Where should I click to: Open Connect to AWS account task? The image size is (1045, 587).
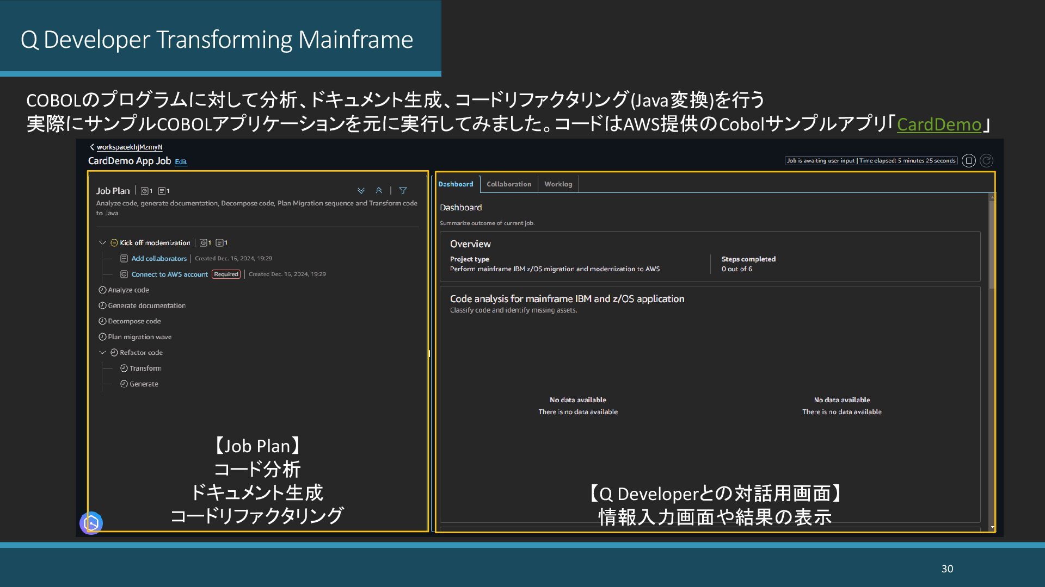coord(169,274)
